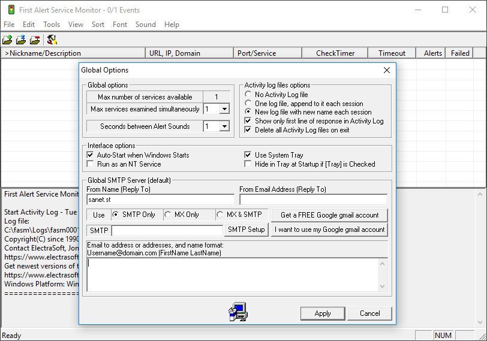Click the SMTP Setup button
The image size is (487, 341).
[x=246, y=230]
